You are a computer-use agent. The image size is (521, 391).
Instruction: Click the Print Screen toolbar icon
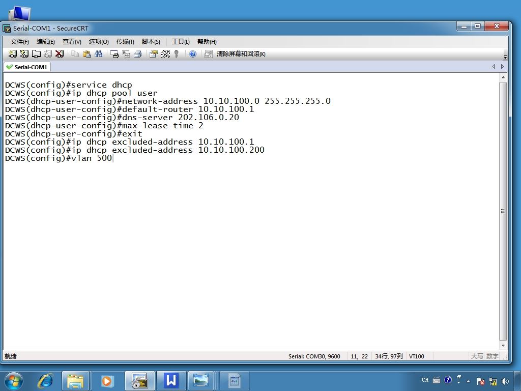point(114,54)
